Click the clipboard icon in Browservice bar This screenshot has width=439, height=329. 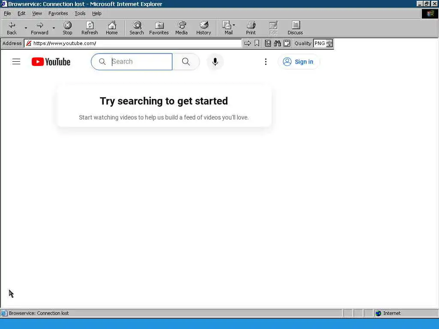tap(287, 43)
